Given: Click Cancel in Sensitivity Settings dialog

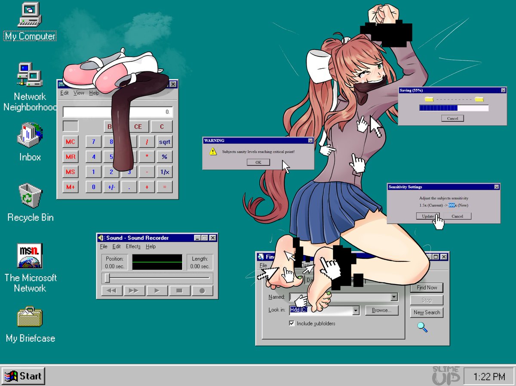Looking at the screenshot, I should click(x=457, y=216).
